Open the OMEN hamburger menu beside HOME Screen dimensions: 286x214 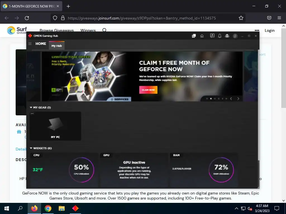coord(30,44)
